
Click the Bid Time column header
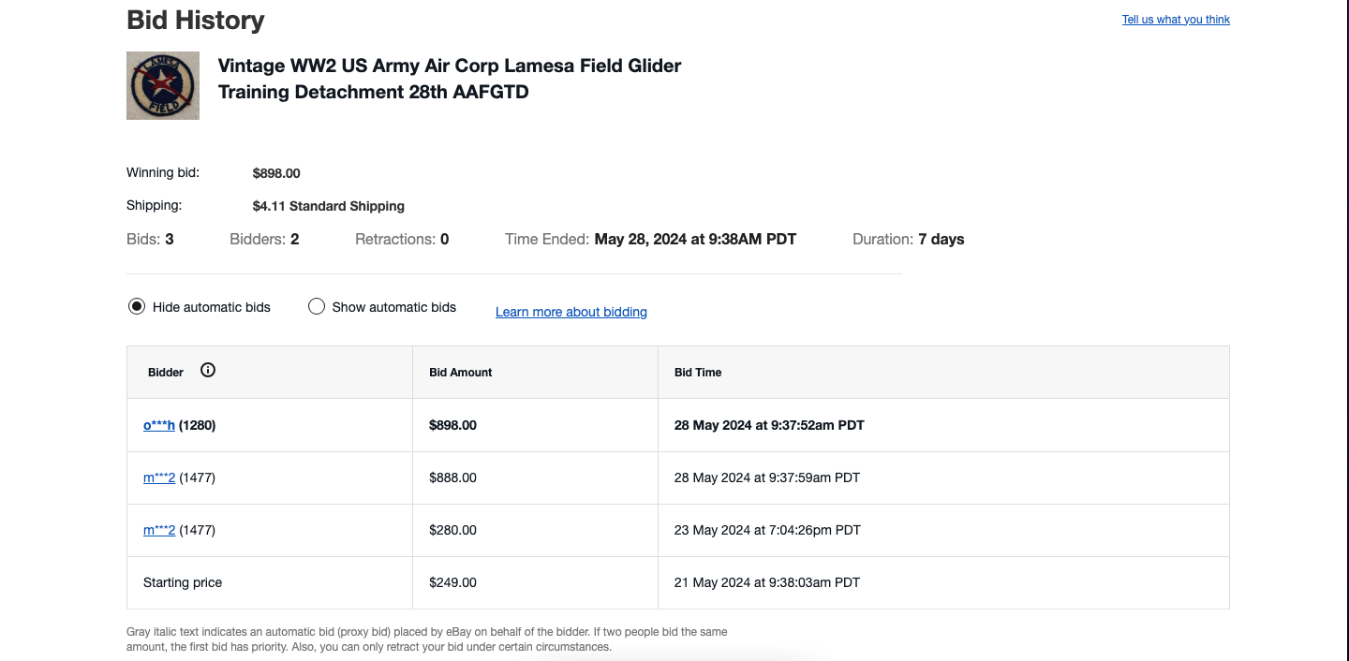(697, 372)
